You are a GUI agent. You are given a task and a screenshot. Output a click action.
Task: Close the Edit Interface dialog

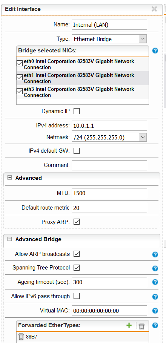pyautogui.click(x=154, y=9)
